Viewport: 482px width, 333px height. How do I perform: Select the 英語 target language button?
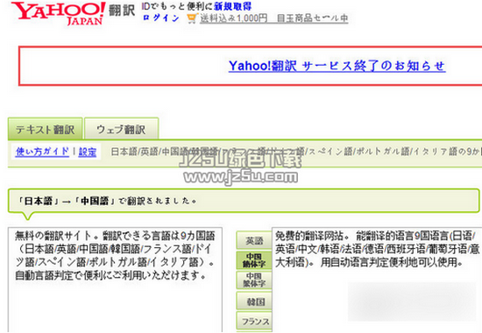254,241
